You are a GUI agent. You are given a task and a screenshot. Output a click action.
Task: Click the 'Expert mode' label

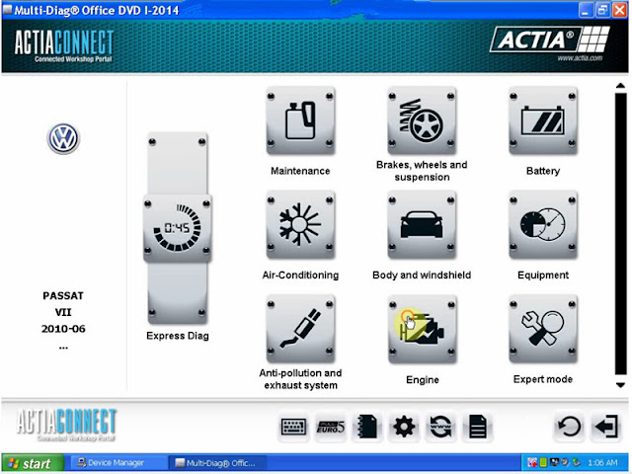542,379
